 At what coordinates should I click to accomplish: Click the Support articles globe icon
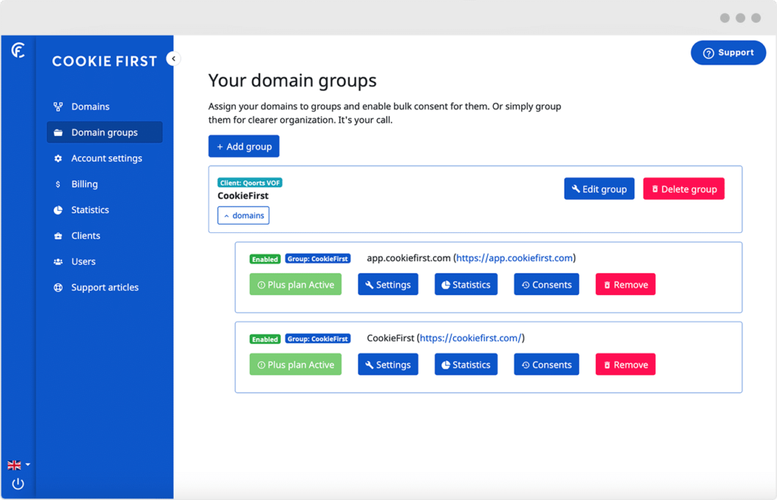tap(59, 287)
